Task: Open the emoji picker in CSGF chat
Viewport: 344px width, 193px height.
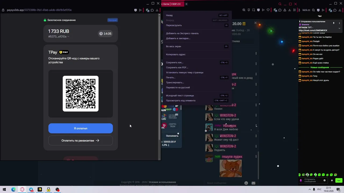Action: click(246, 183)
